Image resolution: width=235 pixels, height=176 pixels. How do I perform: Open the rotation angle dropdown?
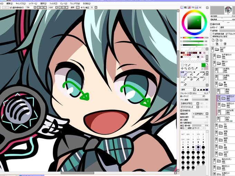(x=56, y=8)
